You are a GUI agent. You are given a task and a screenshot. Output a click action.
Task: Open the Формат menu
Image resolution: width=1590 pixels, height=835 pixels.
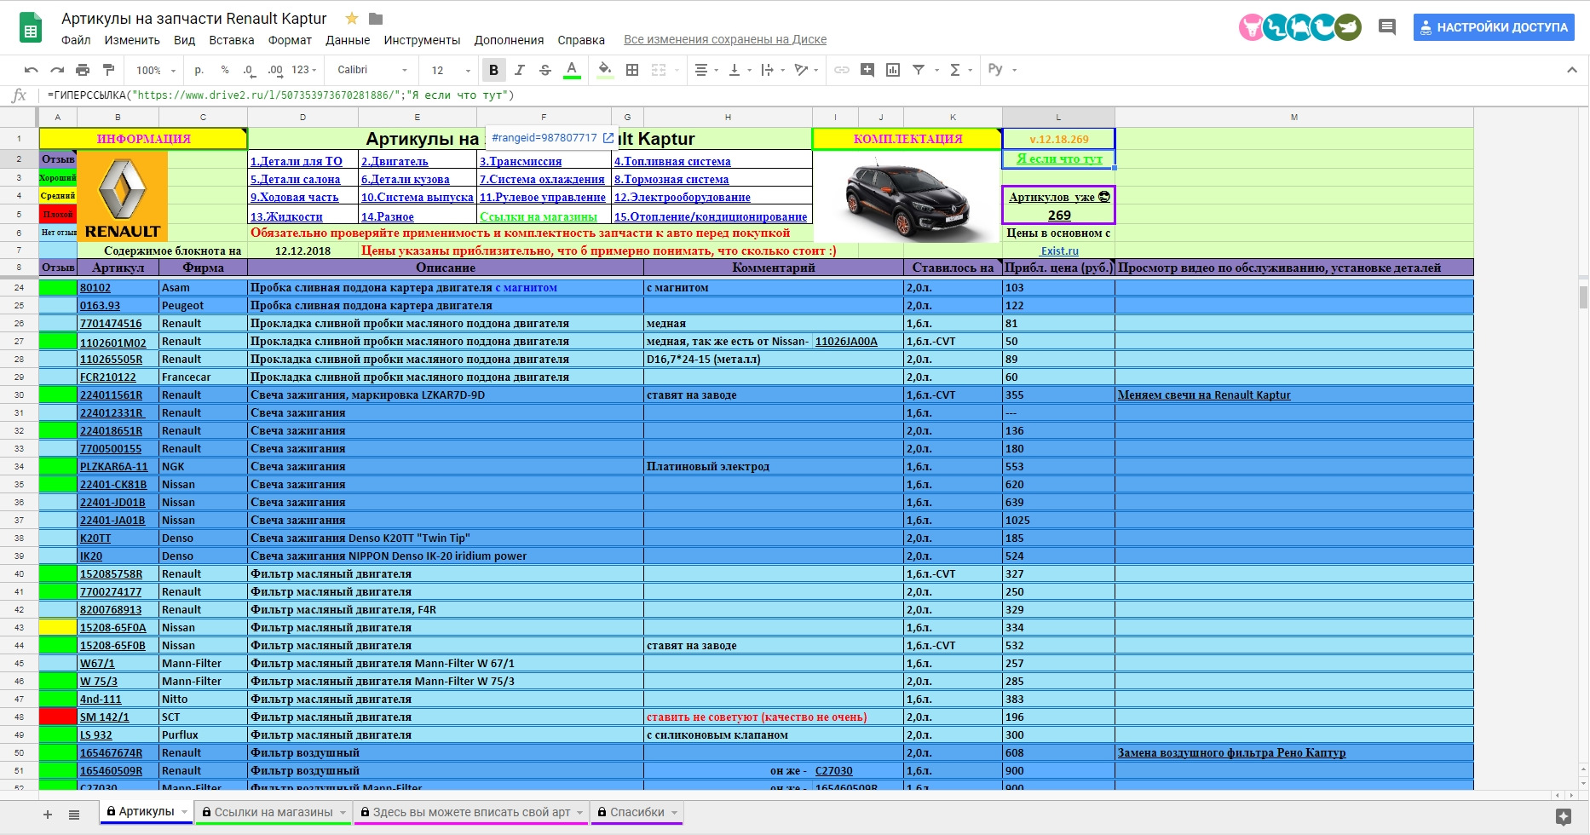click(x=290, y=40)
